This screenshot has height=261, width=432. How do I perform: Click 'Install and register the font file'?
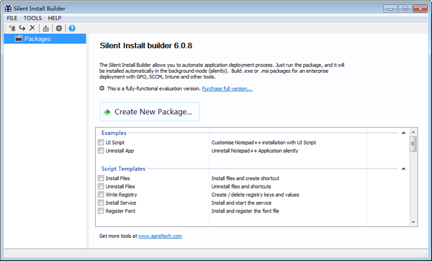[x=246, y=211]
